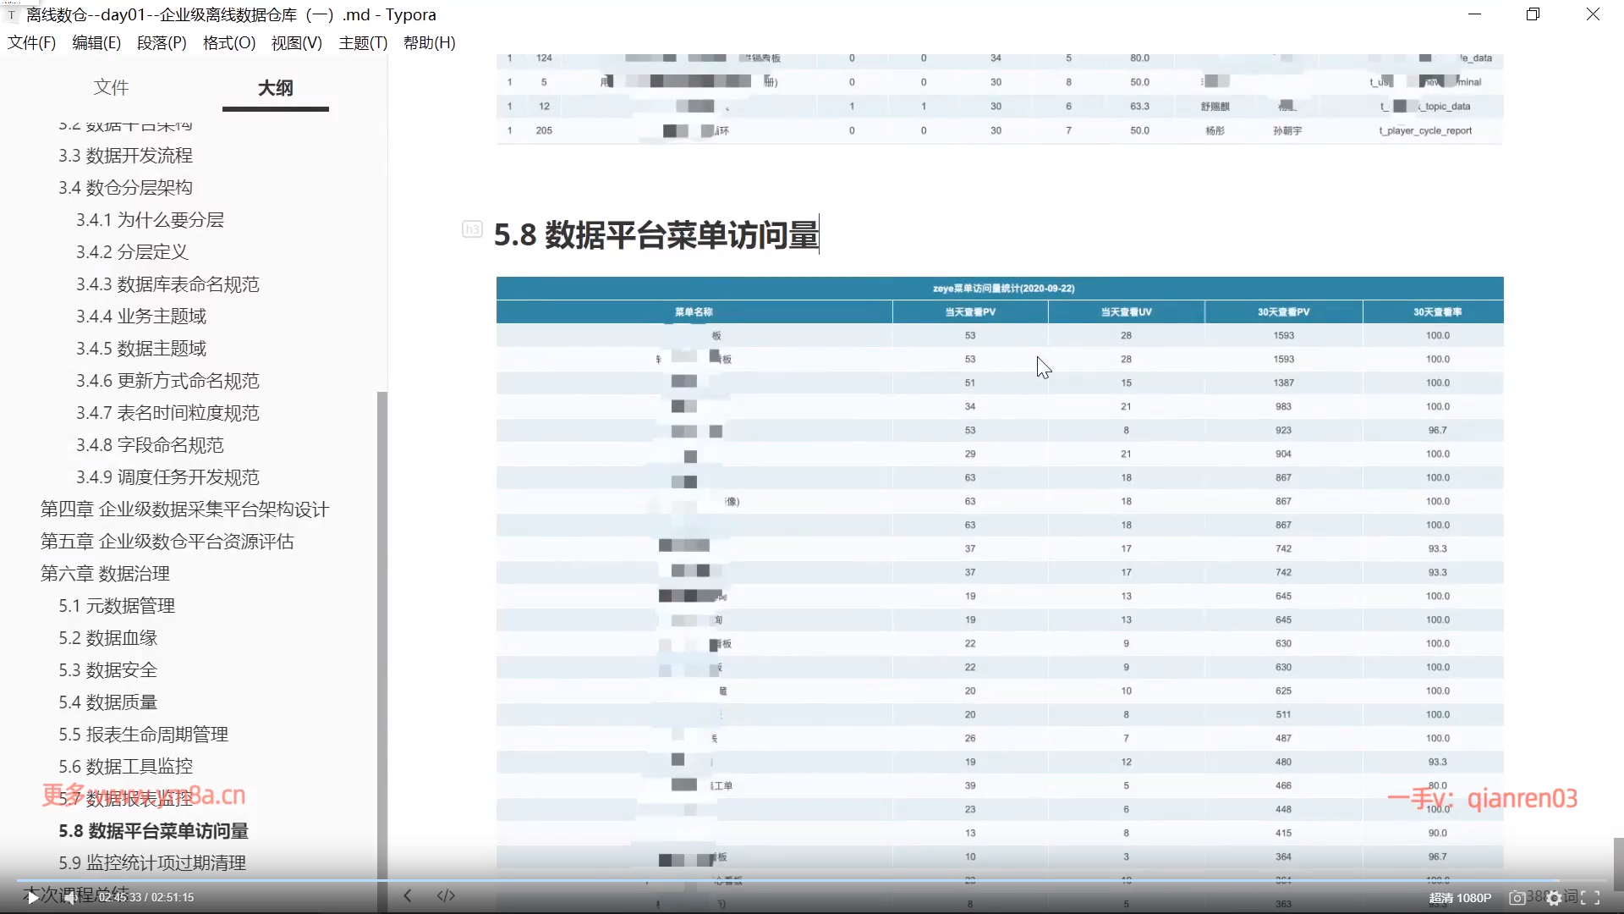Image resolution: width=1624 pixels, height=914 pixels.
Task: Go to 5.2 数据血缘 in outline
Action: (108, 638)
